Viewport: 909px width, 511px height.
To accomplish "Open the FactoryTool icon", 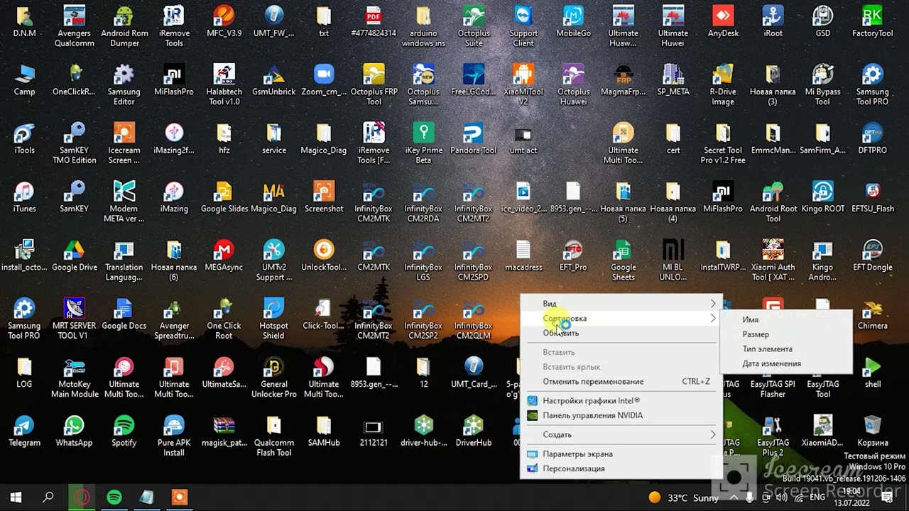I will coord(872,21).
